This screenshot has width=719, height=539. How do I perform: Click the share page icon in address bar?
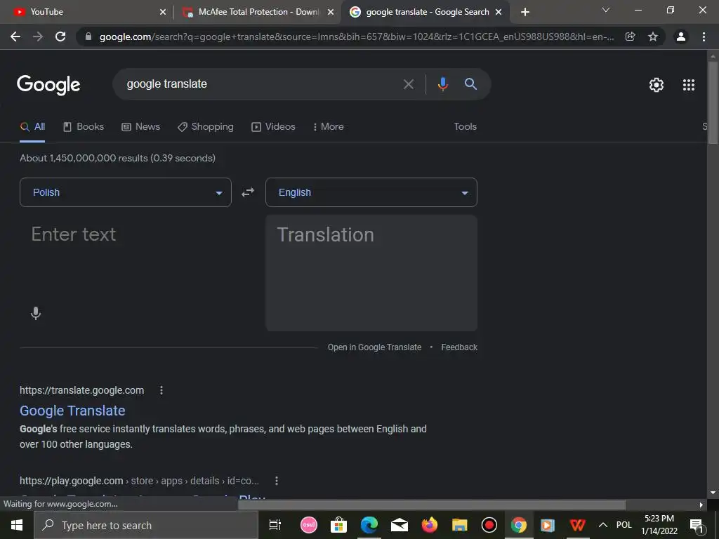click(630, 36)
